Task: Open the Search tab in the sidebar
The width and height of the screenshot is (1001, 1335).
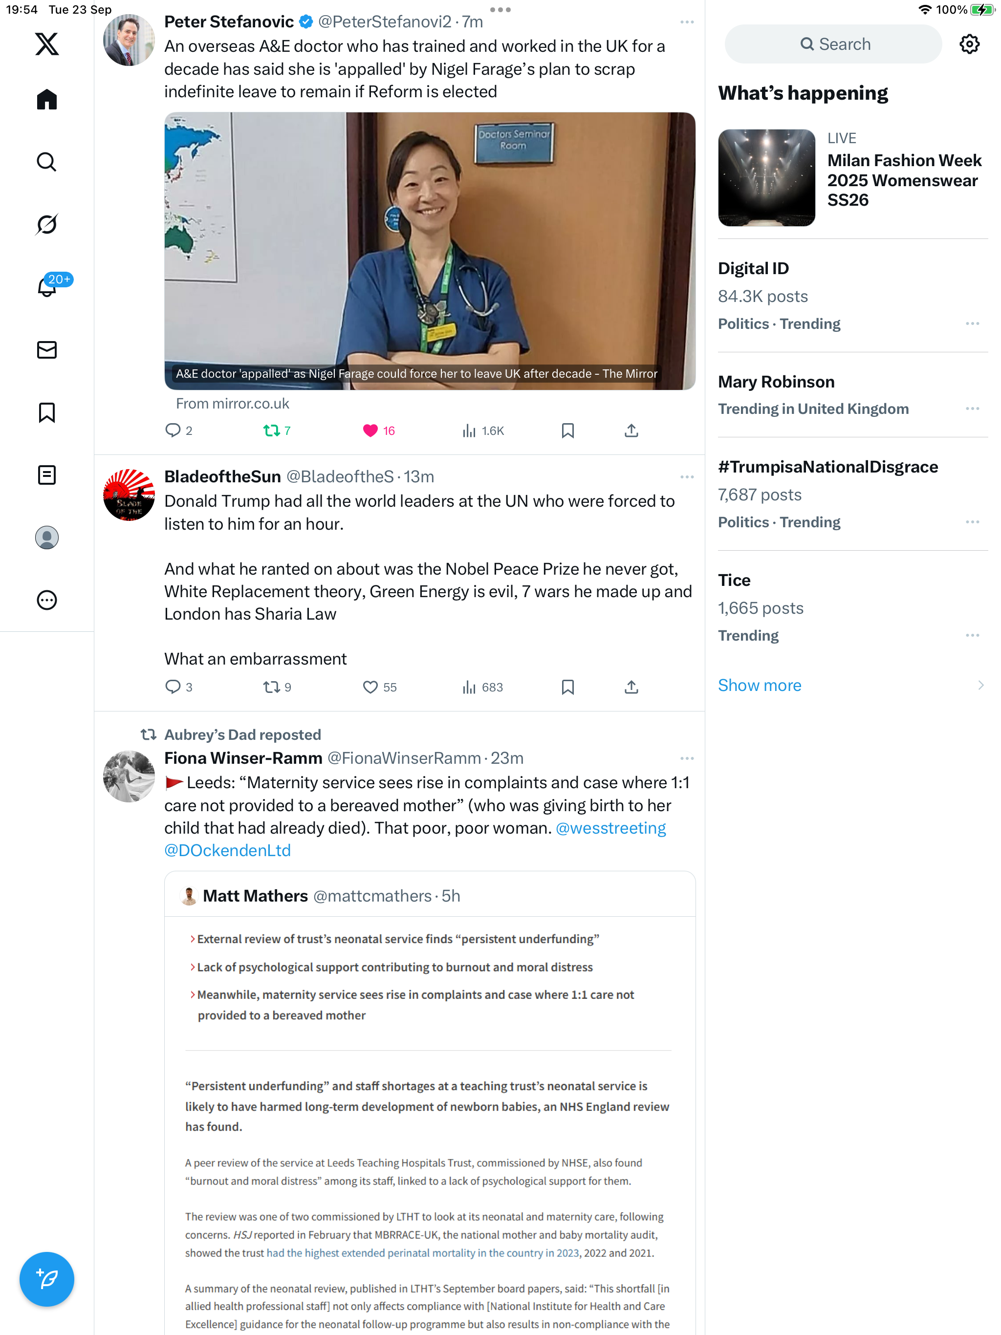Action: coord(46,162)
